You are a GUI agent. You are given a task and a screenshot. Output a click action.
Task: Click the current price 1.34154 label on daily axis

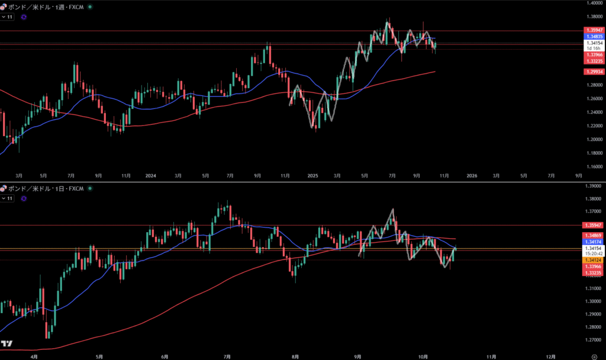pos(594,248)
